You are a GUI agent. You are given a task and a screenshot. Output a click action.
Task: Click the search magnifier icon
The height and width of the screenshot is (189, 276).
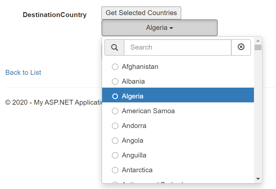[114, 47]
